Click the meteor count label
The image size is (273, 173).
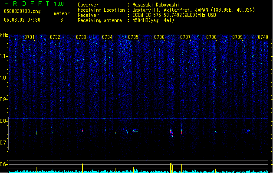pos(62,13)
